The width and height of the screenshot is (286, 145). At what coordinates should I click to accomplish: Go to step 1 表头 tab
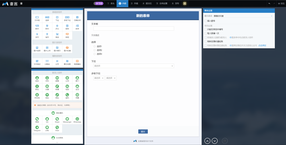tap(111, 4)
